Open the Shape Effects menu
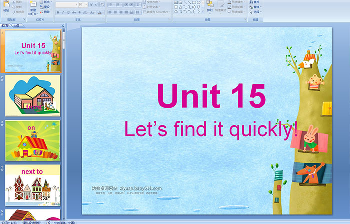Screen dimensions: 350x224 coord(236,12)
